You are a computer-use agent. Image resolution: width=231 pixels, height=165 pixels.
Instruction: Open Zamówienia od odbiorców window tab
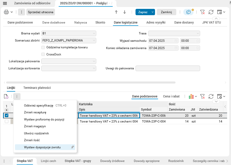tap(32, 3)
